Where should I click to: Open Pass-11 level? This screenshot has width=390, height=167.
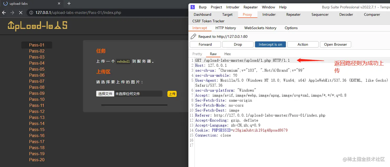click(x=37, y=105)
